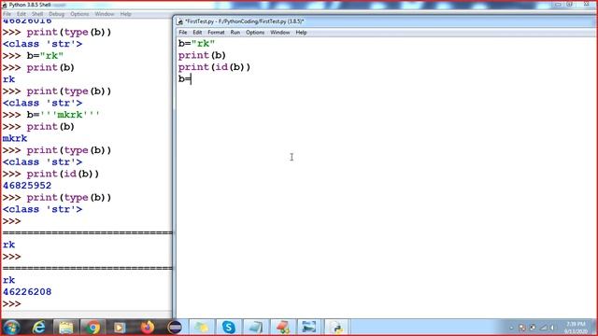This screenshot has height=336, width=598.
Task: Click the red paint-like taskbar icon
Action: 282,328
